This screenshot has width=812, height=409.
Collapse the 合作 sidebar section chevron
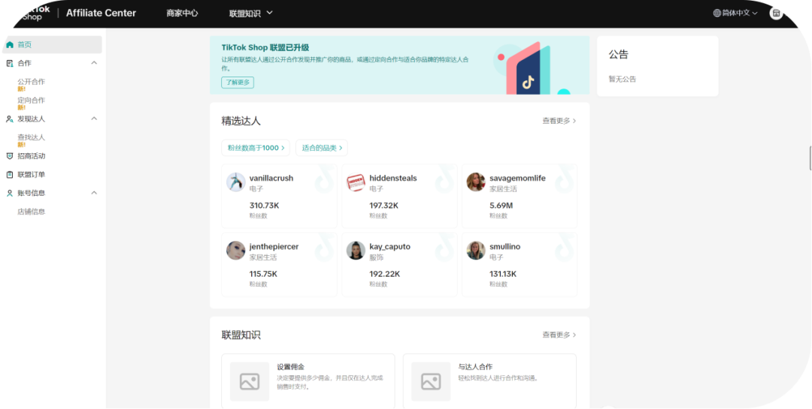(x=94, y=63)
